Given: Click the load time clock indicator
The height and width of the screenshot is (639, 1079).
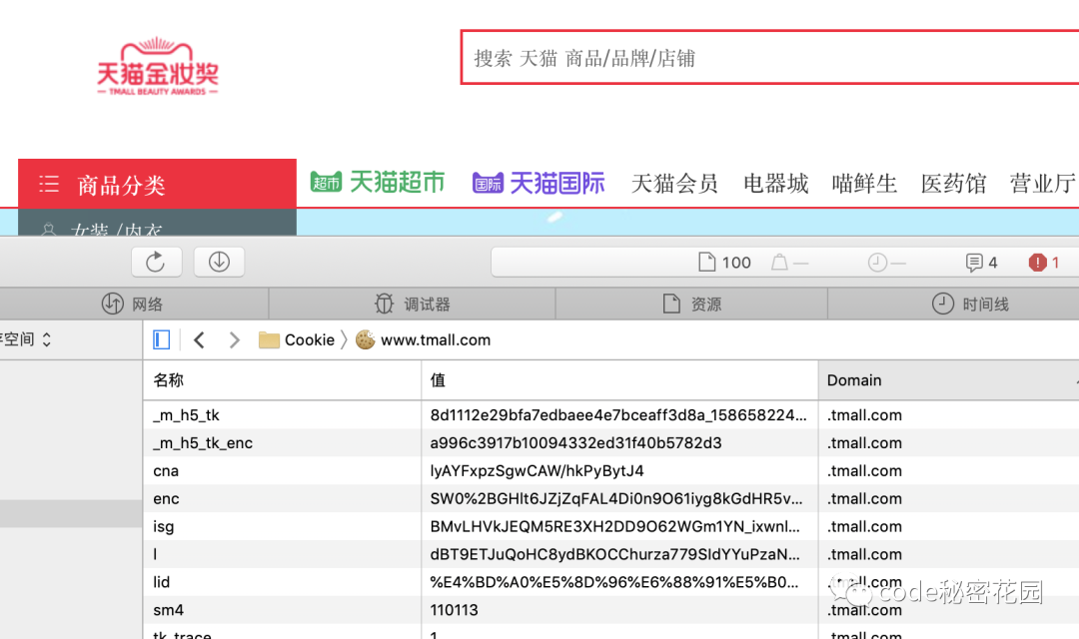Looking at the screenshot, I should 886,262.
